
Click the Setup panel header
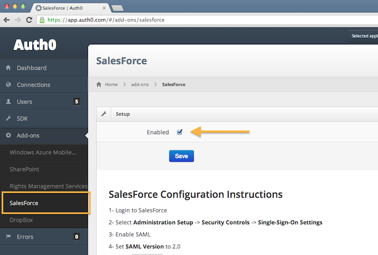[x=237, y=114]
